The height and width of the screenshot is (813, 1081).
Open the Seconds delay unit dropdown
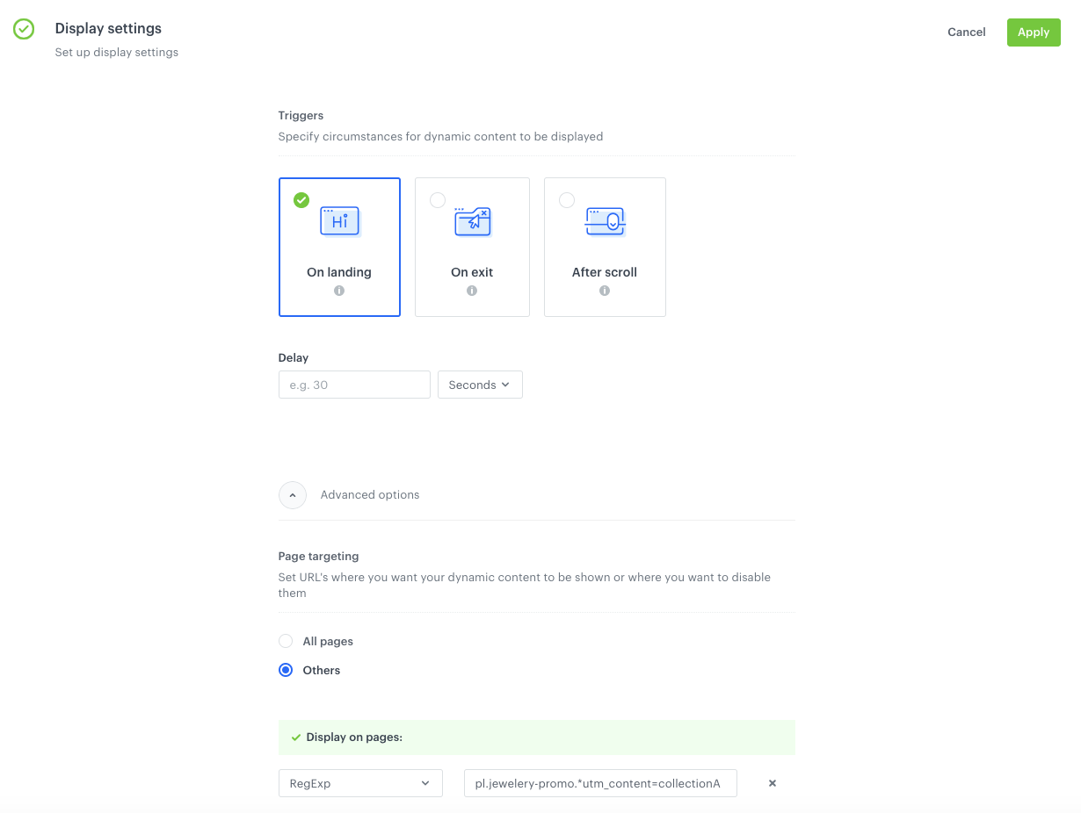pos(480,385)
